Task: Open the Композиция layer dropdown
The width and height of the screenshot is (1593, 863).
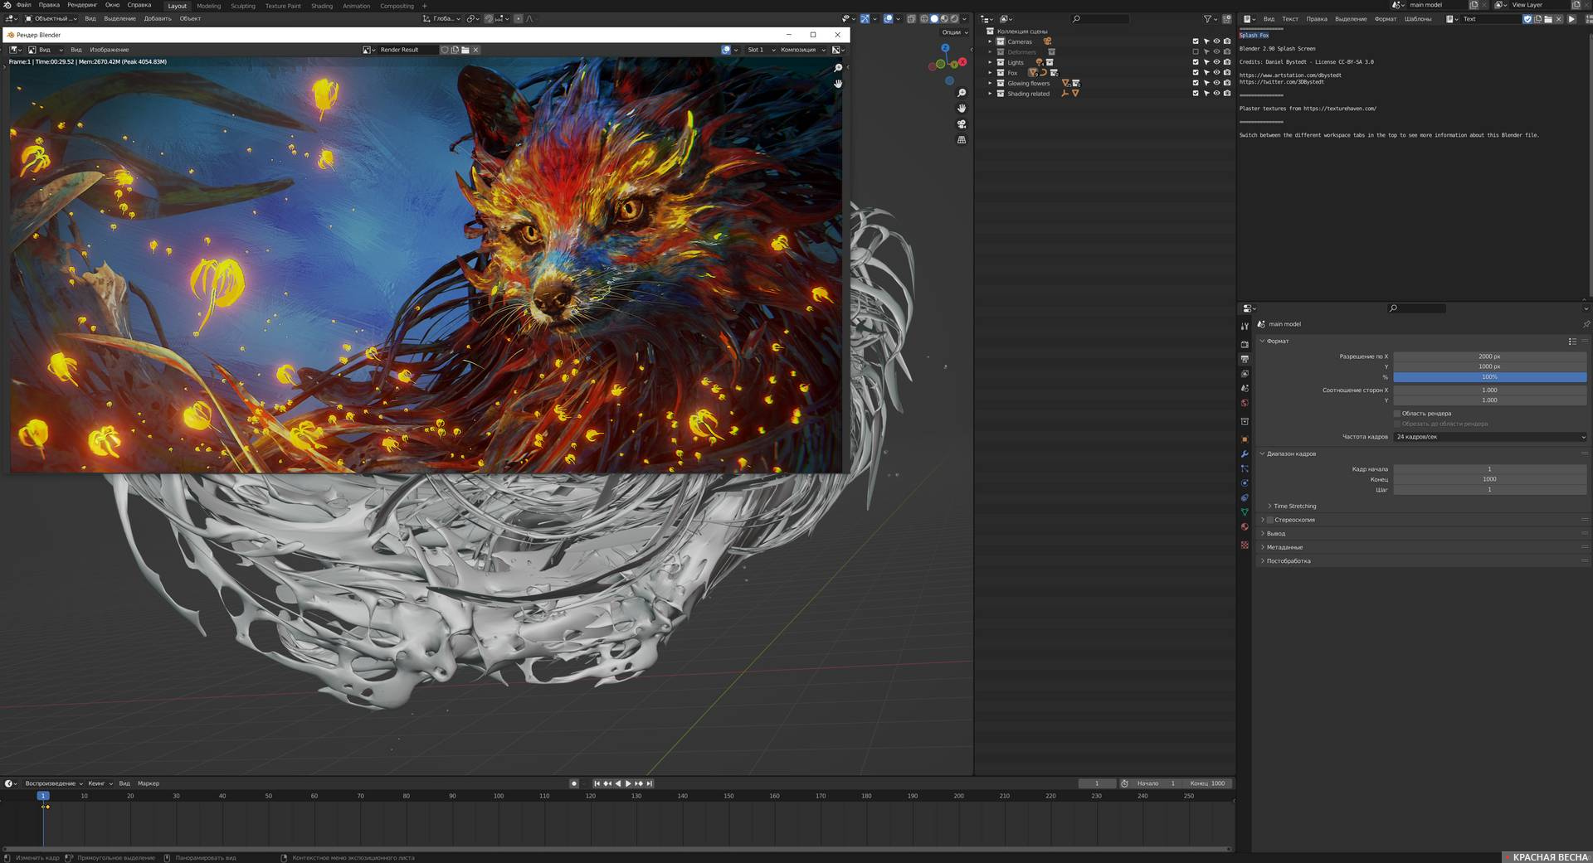Action: [803, 50]
